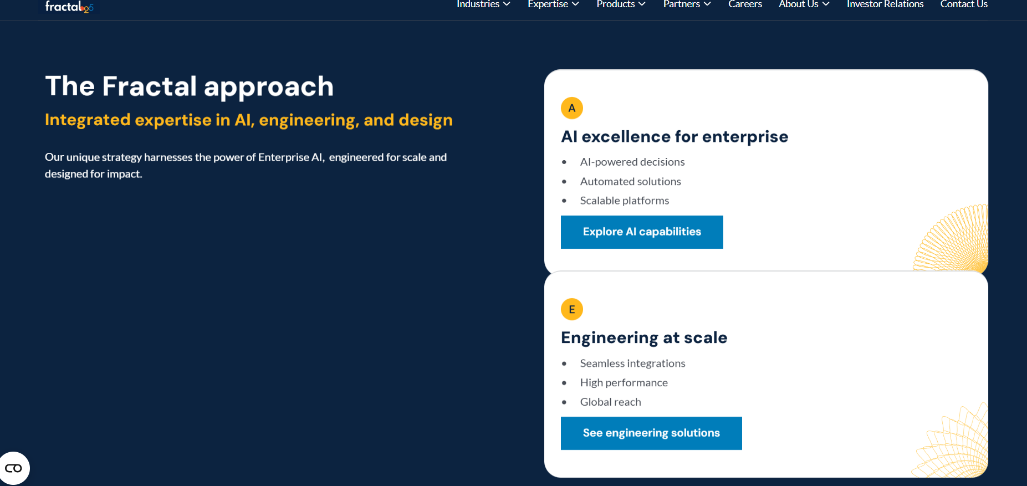Click the Scalable platforms bullet
The width and height of the screenshot is (1027, 486).
click(x=625, y=201)
